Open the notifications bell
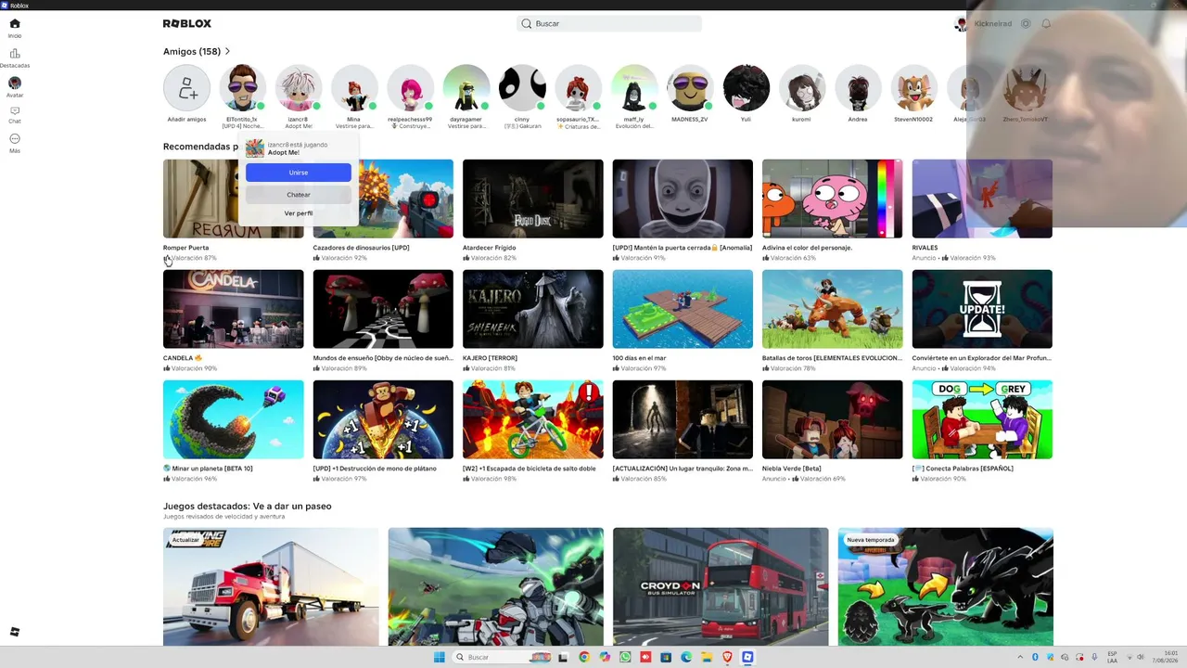The width and height of the screenshot is (1187, 668). tap(1046, 23)
